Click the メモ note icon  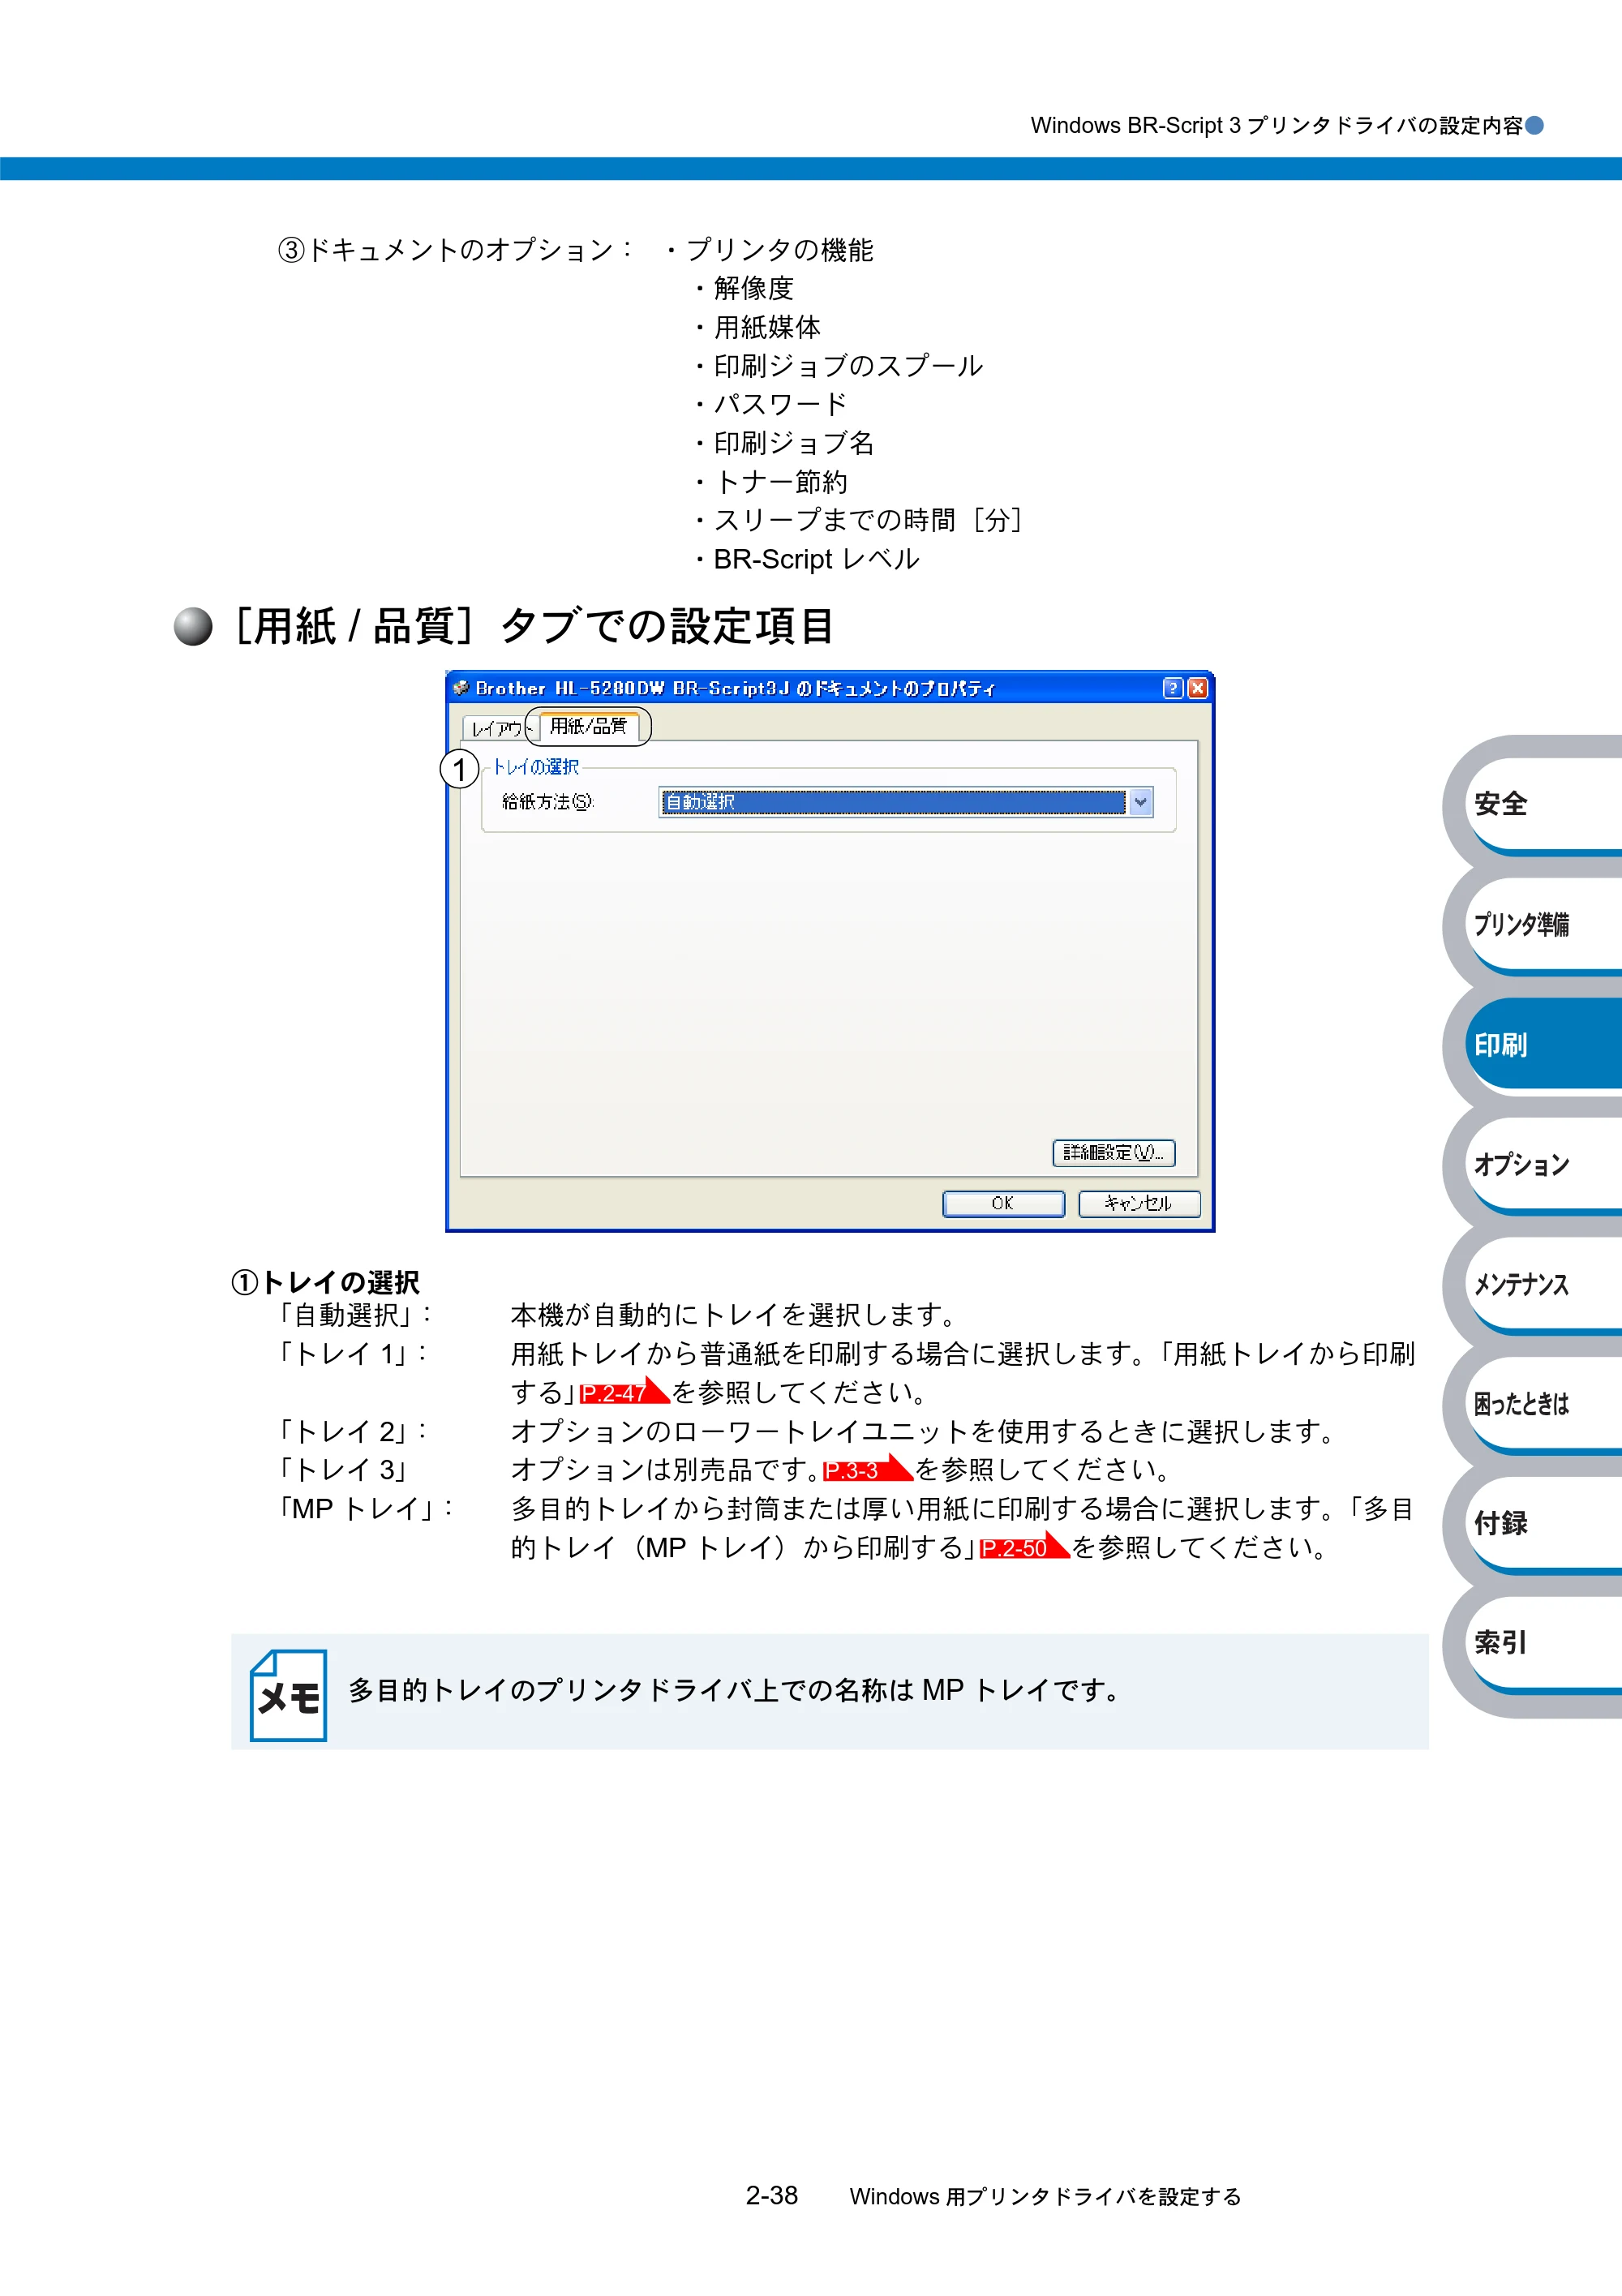(x=288, y=1694)
